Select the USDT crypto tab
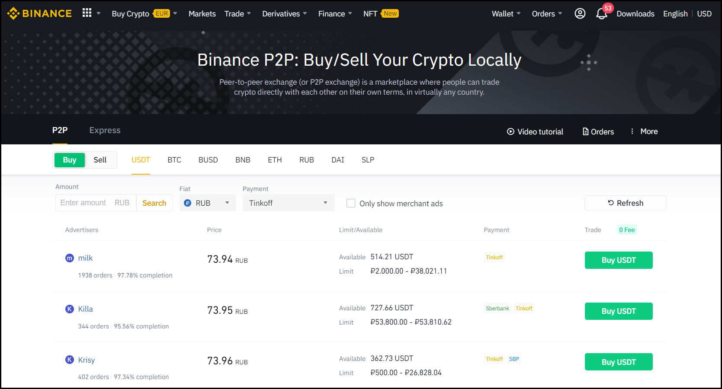 tap(141, 160)
